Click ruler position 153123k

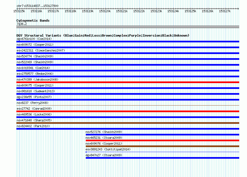pyautogui.click(x=156, y=11)
